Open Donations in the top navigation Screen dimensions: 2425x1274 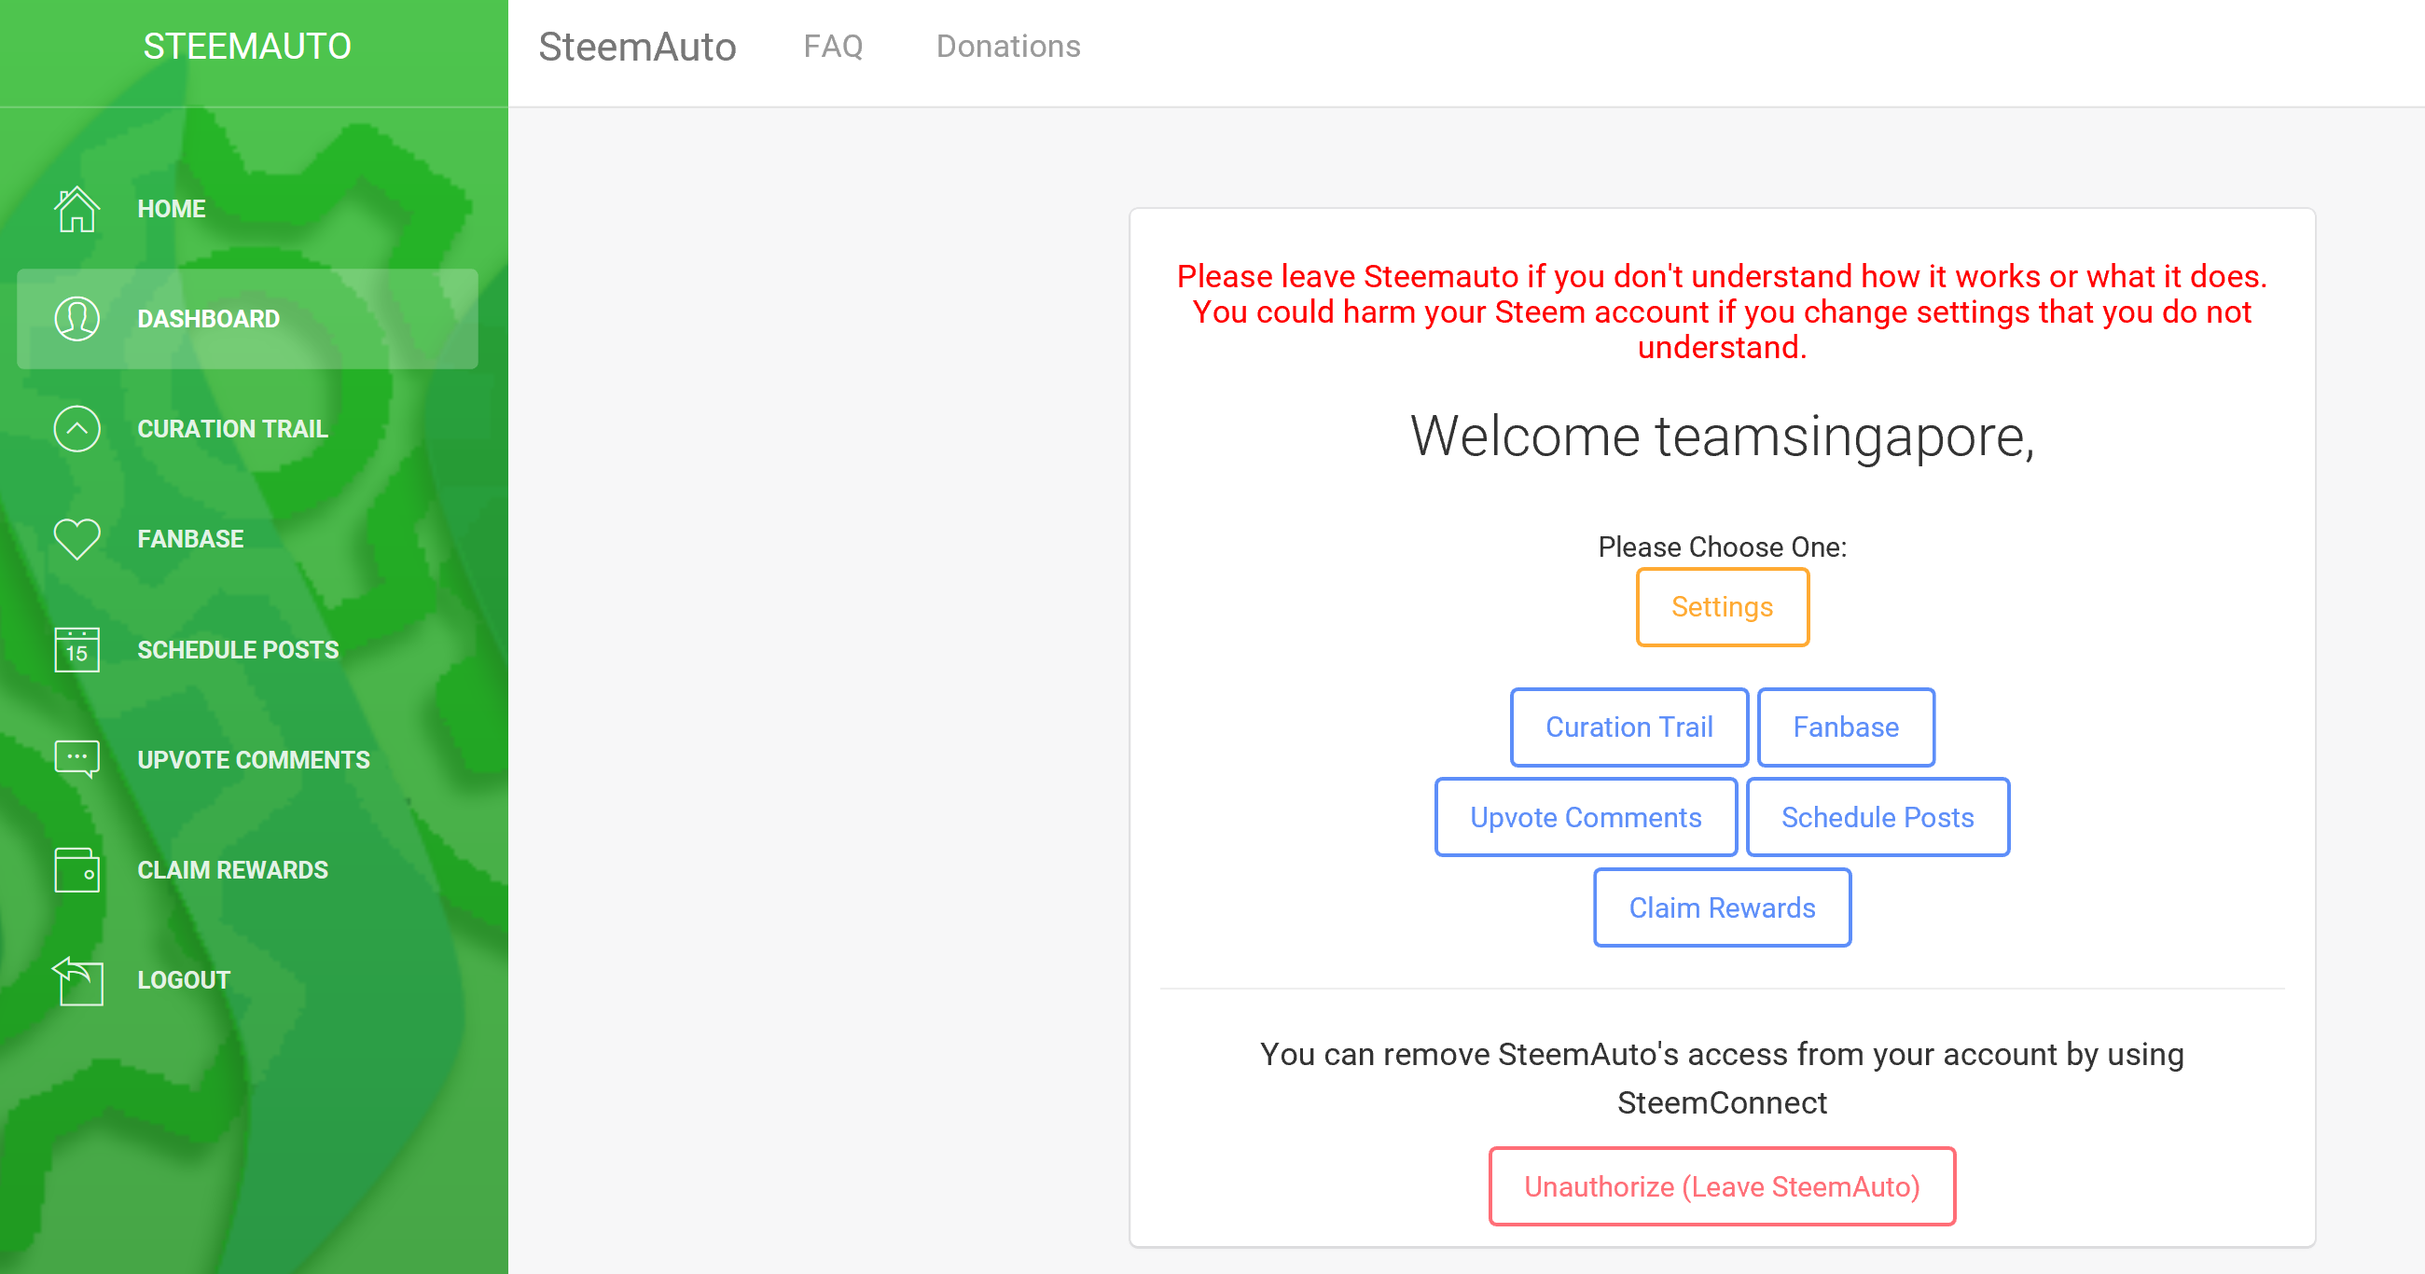tap(1007, 46)
